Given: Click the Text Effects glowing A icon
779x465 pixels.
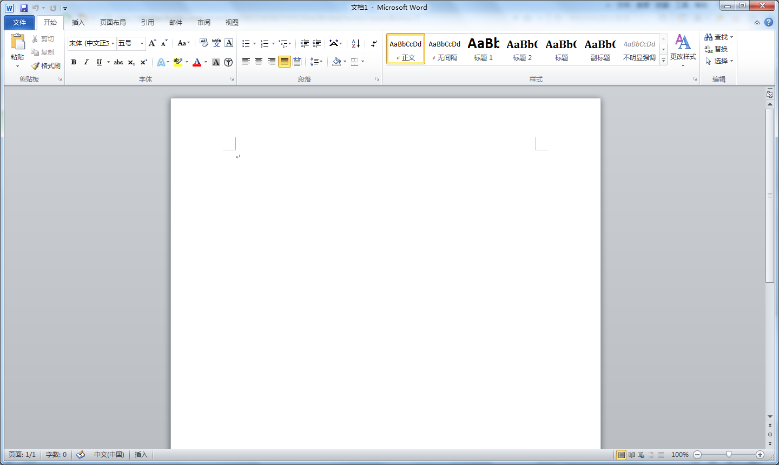Looking at the screenshot, I should pyautogui.click(x=161, y=62).
